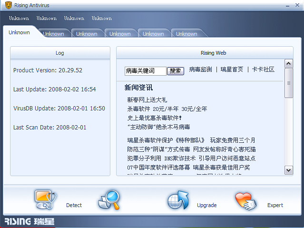The height and width of the screenshot is (228, 304).
Task: Open the 瑞星首页 link
Action: click(232, 69)
